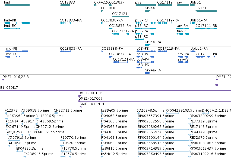231x158 pixels.
Task: Click the CG13838-RA transcript label
Action: point(112,20)
